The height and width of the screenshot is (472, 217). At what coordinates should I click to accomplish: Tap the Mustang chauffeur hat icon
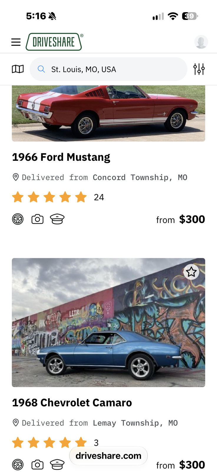point(57,219)
